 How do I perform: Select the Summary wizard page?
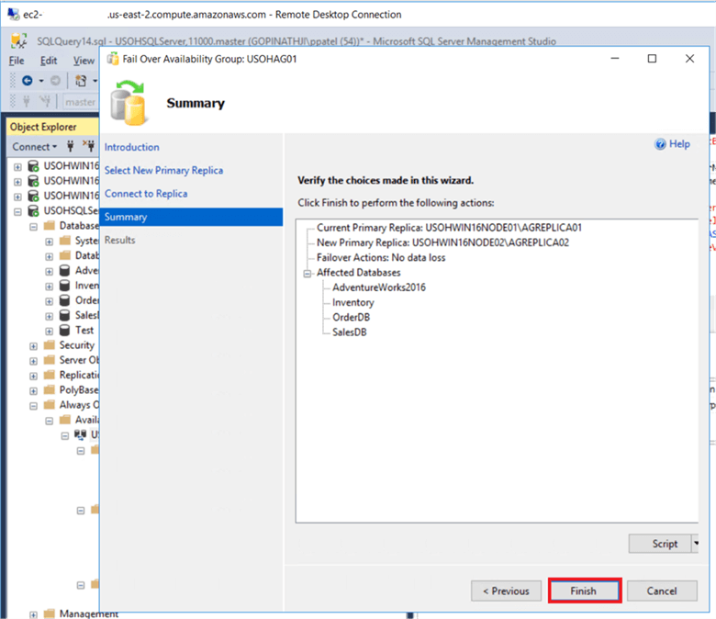(191, 217)
